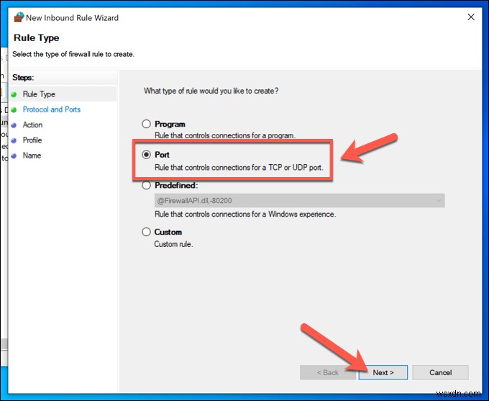Select the Custom rule radio button
Image resolution: width=489 pixels, height=401 pixels.
pyautogui.click(x=146, y=232)
